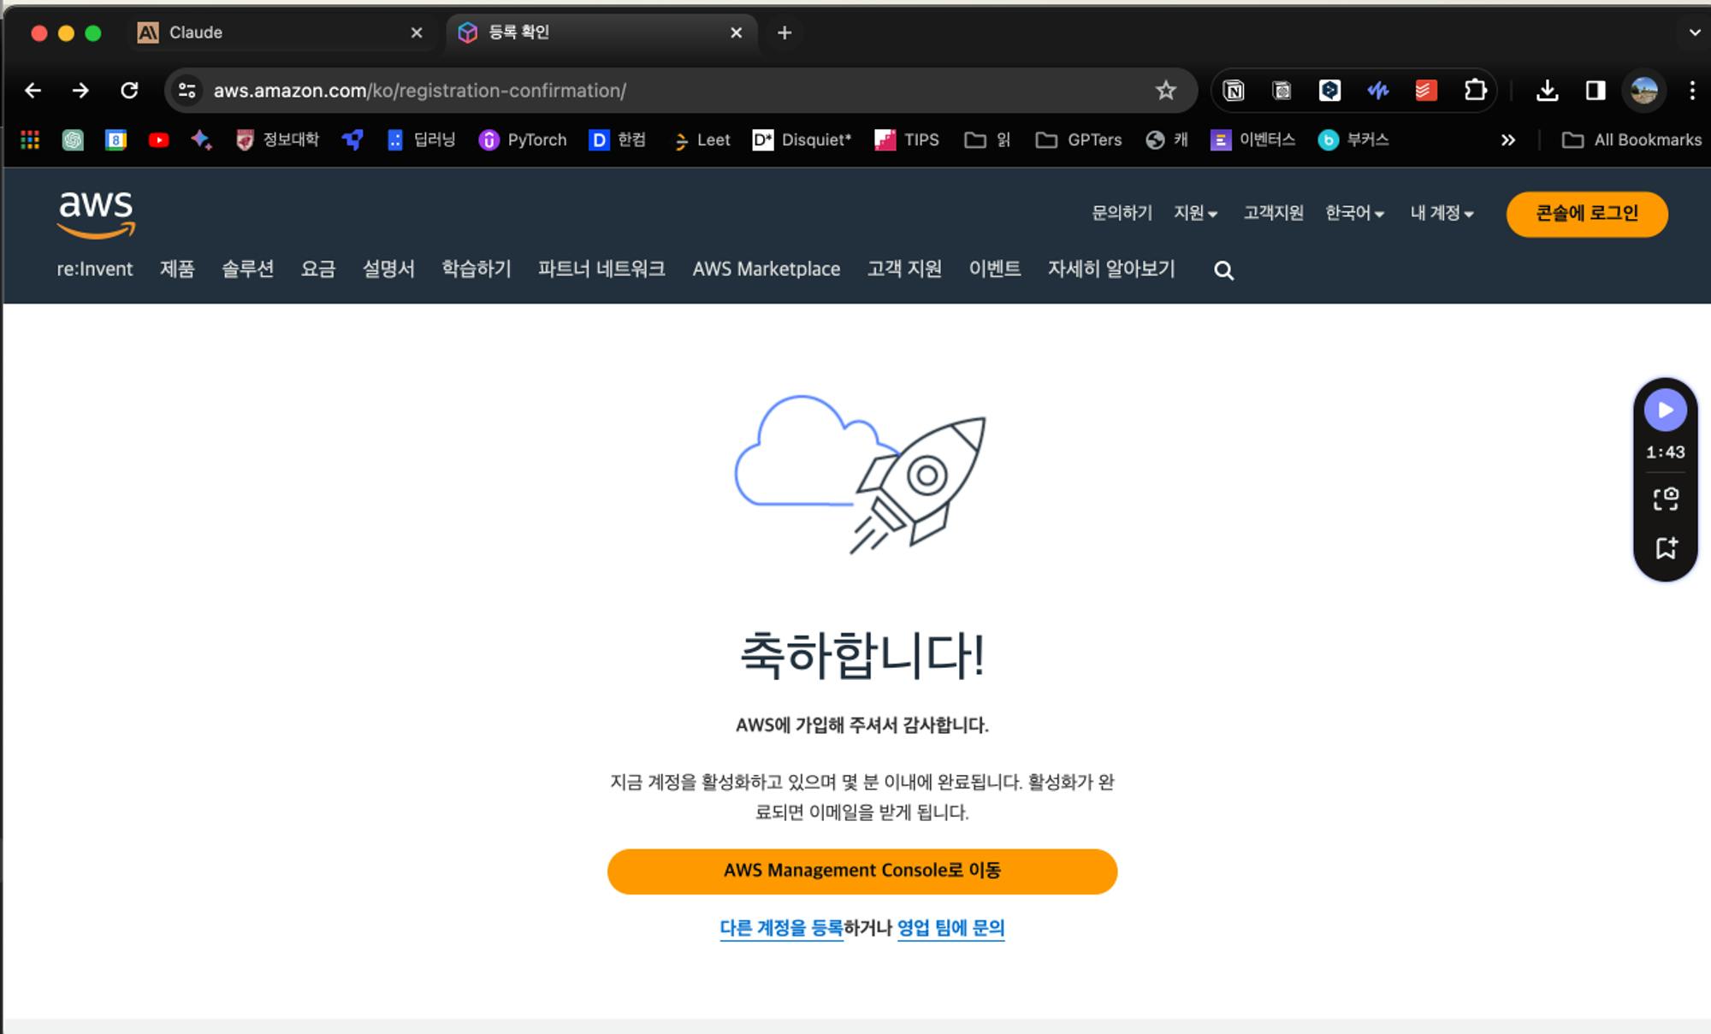
Task: Open the 솔루션 menu
Action: coord(247,269)
